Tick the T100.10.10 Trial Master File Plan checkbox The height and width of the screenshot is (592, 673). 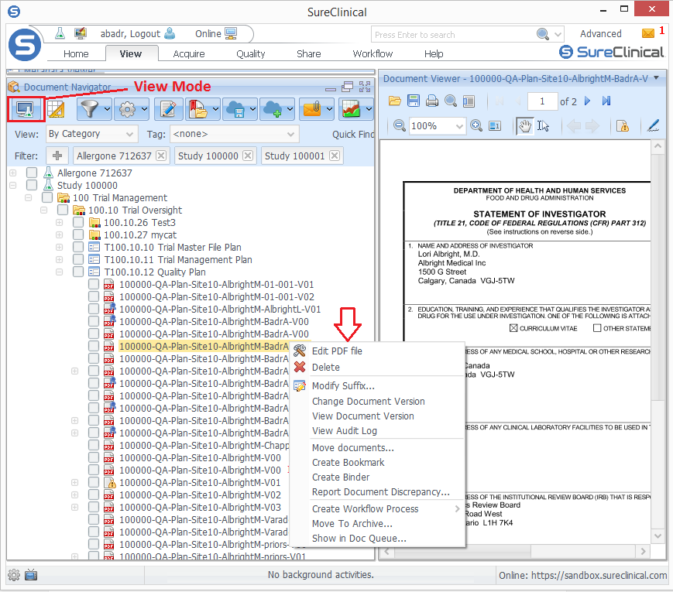coord(78,247)
